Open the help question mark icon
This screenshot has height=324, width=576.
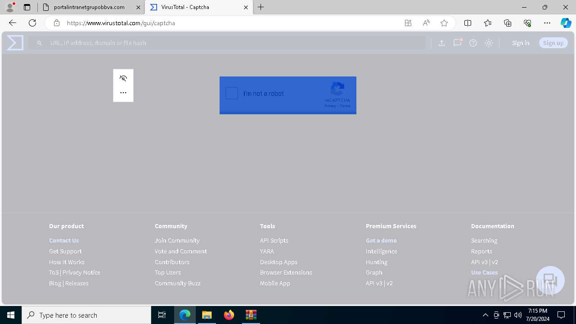473,43
